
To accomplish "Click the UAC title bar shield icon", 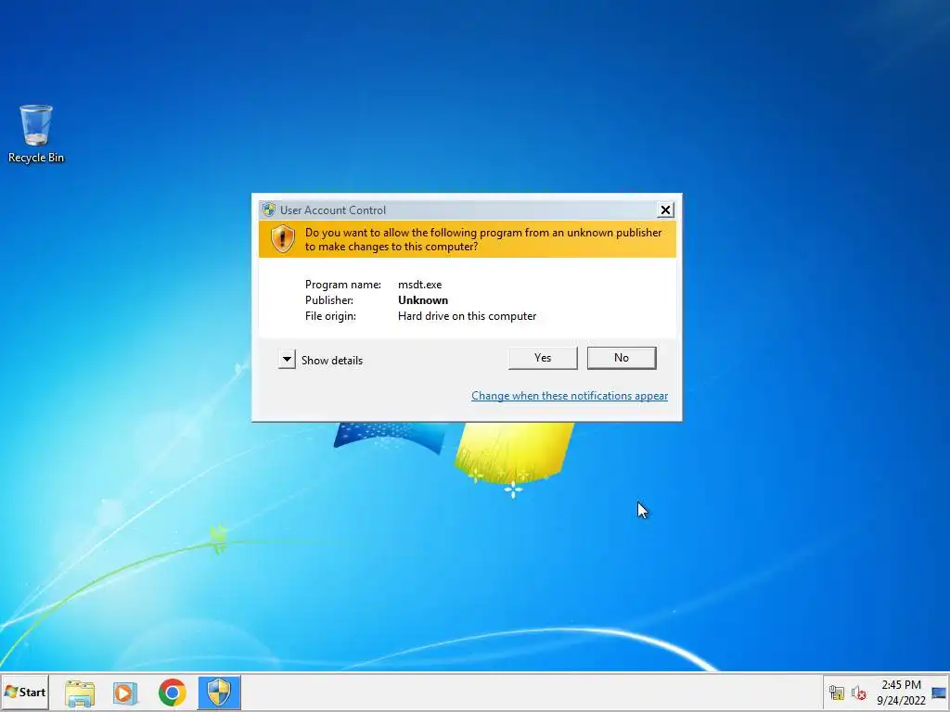I will (x=269, y=210).
